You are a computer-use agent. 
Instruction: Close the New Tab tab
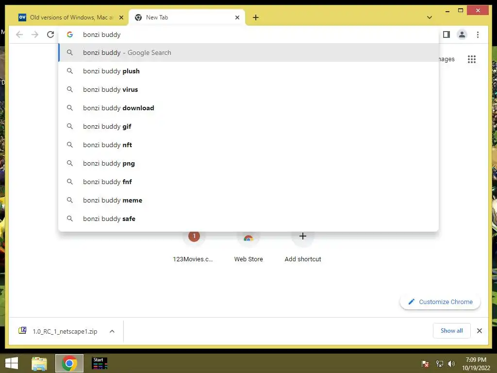pyautogui.click(x=237, y=17)
